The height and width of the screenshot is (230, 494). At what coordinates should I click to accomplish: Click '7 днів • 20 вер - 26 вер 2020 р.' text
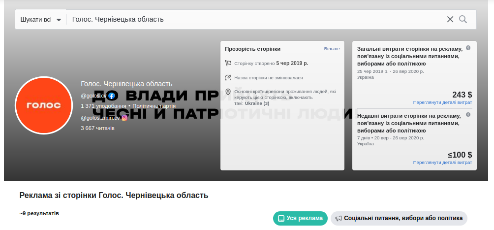pos(391,138)
